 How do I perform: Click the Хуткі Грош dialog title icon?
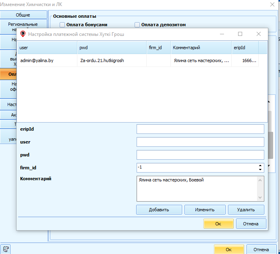[x=23, y=34]
